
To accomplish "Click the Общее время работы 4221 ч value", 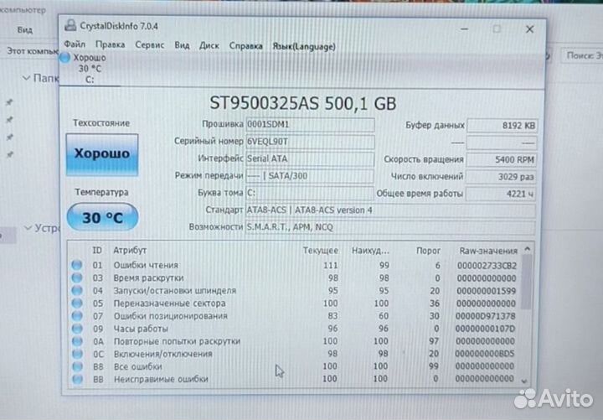I will coord(502,194).
